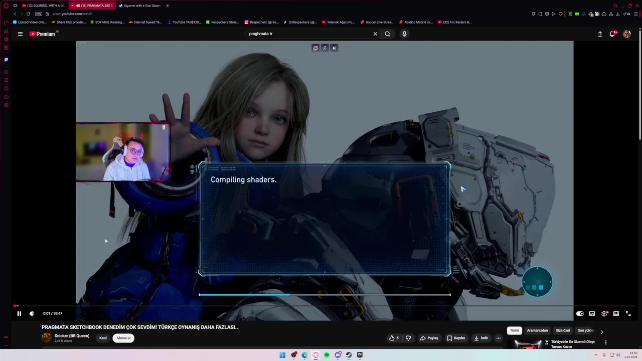The width and height of the screenshot is (642, 361).
Task: Subscribe with the Abone ol button
Action: tap(123, 338)
